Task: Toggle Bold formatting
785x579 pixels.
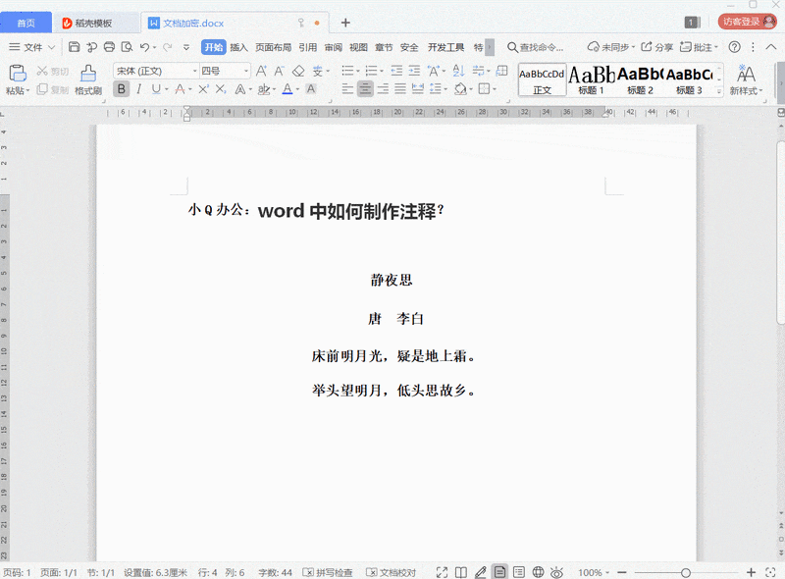Action: (121, 89)
